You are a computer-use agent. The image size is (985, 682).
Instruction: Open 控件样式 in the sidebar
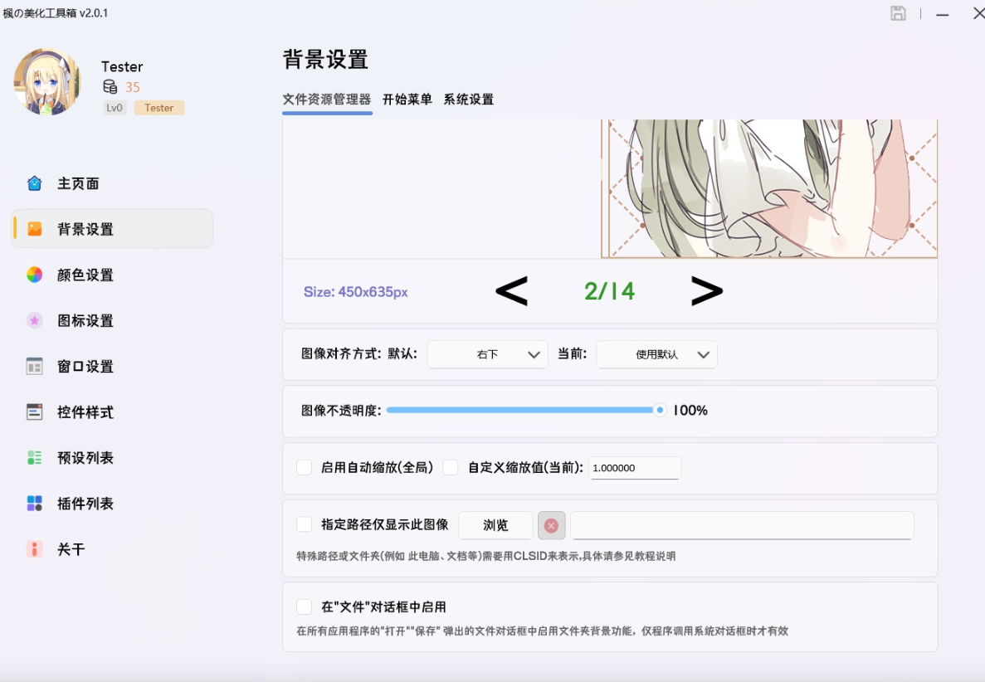point(85,412)
